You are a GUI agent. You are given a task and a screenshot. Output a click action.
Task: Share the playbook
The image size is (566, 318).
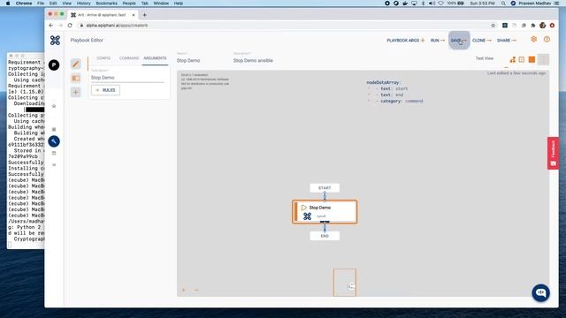[507, 41]
